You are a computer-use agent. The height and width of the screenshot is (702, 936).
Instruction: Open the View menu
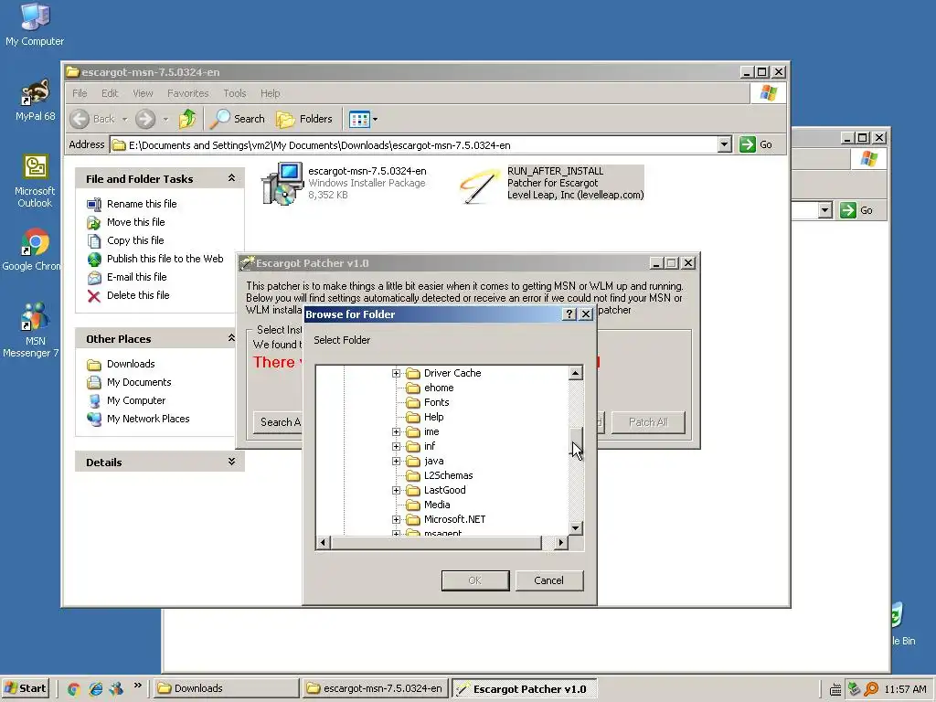coord(143,93)
